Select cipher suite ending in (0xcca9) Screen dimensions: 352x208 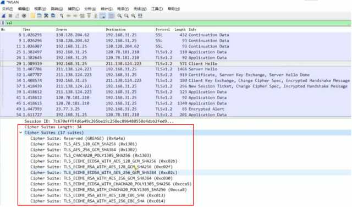(111, 184)
